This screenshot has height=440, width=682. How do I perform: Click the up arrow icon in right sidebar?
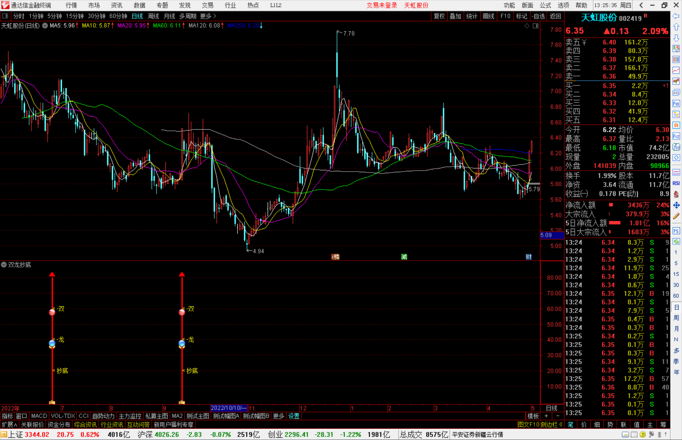(x=676, y=27)
